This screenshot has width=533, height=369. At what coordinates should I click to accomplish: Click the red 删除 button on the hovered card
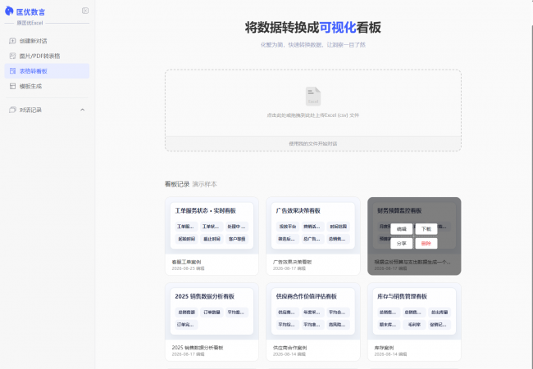[426, 244]
